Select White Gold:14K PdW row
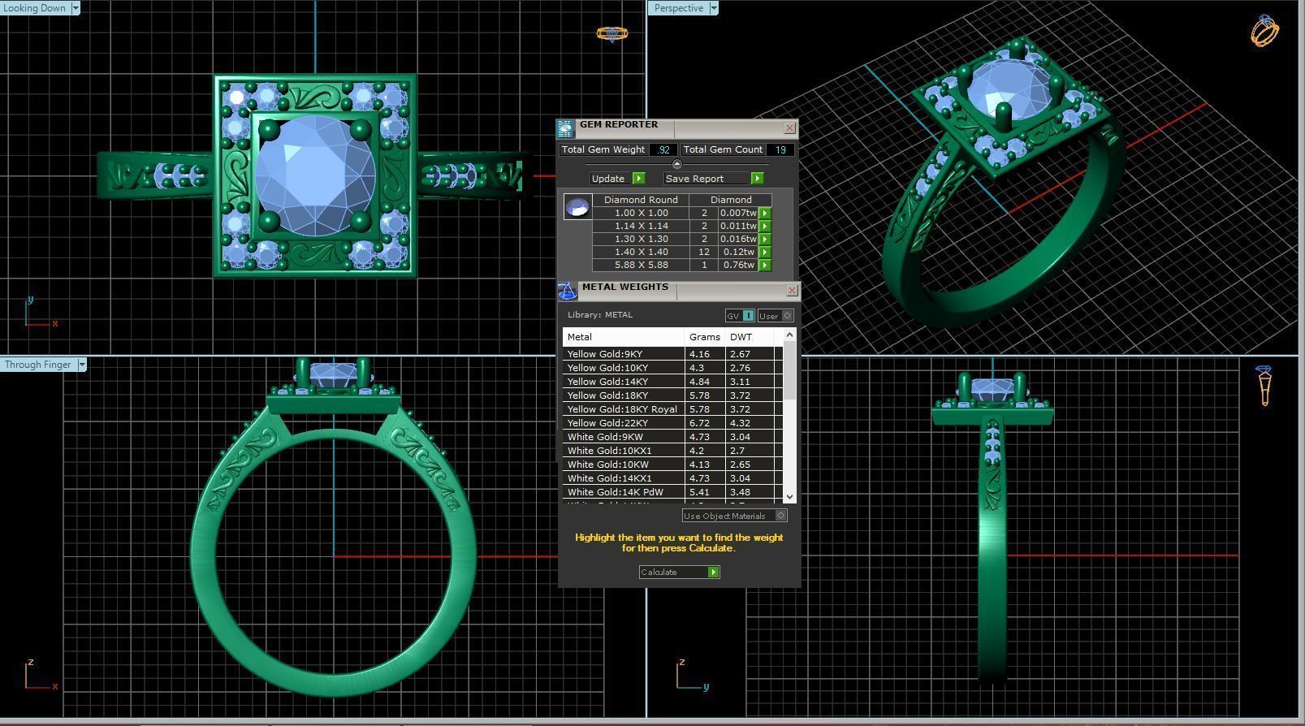The image size is (1305, 726). click(x=672, y=492)
